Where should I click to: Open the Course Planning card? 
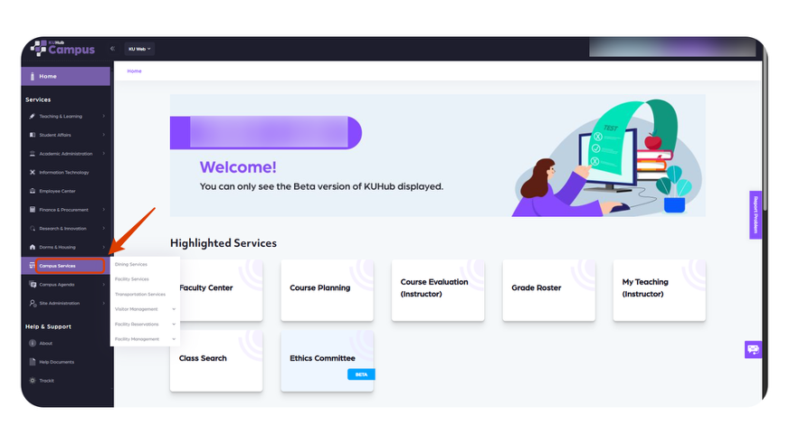coord(327,290)
